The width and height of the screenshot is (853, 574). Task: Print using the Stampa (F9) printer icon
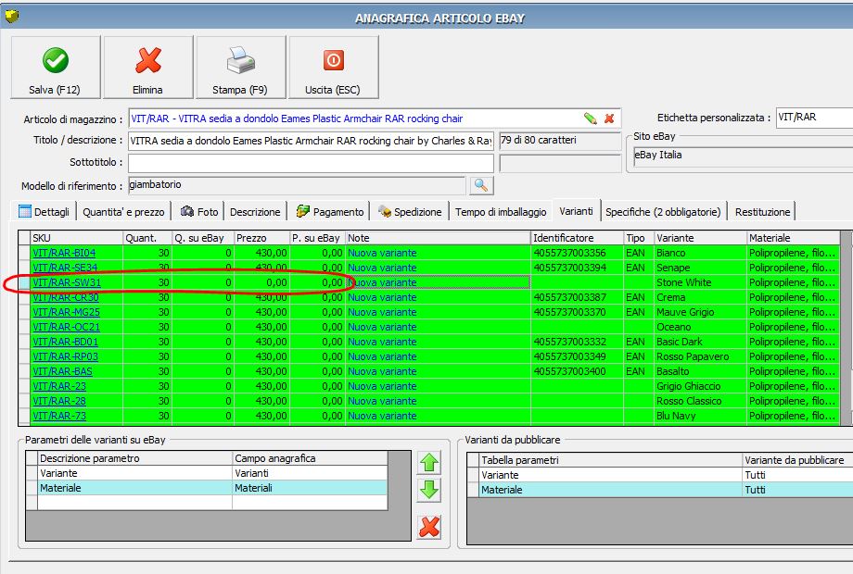(x=240, y=69)
